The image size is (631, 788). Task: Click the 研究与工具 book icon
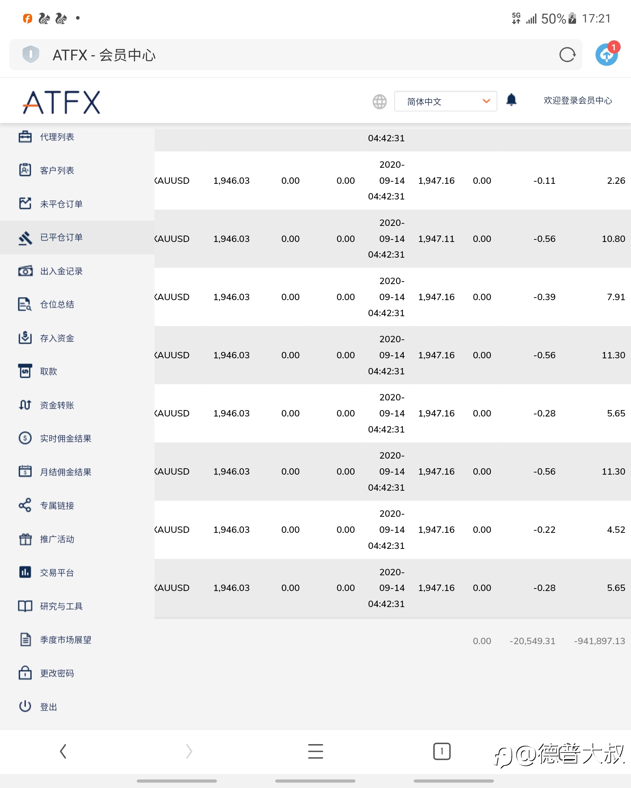point(25,606)
